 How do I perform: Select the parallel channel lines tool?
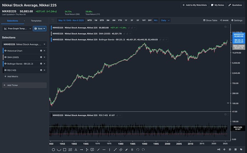click(121, 150)
